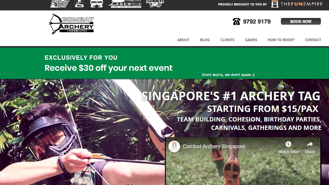The image size is (329, 185).
Task: Open the ABOUT menu item
Action: 183,40
